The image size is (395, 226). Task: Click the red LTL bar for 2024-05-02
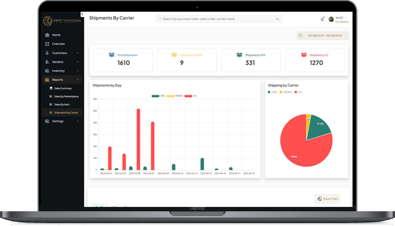pos(110,158)
